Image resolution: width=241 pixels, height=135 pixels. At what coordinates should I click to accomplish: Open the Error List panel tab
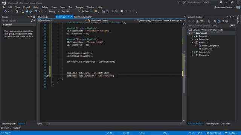point(6,128)
